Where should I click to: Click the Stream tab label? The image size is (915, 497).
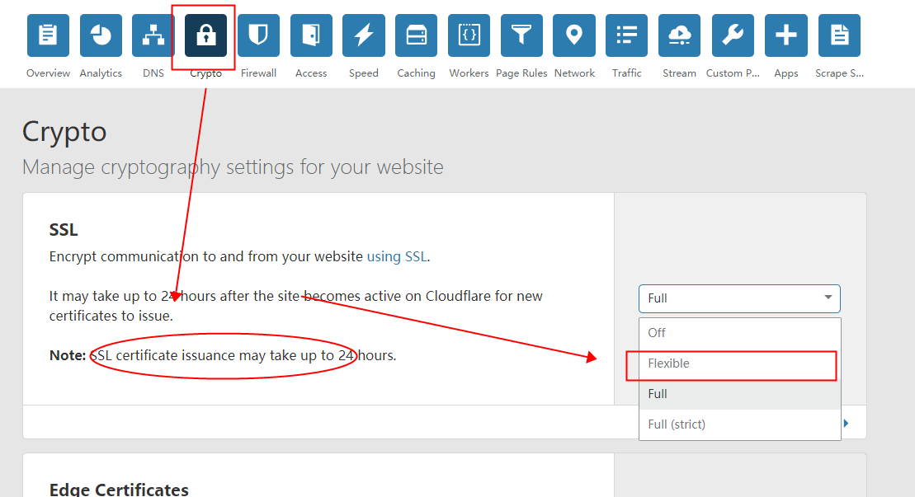click(x=679, y=73)
